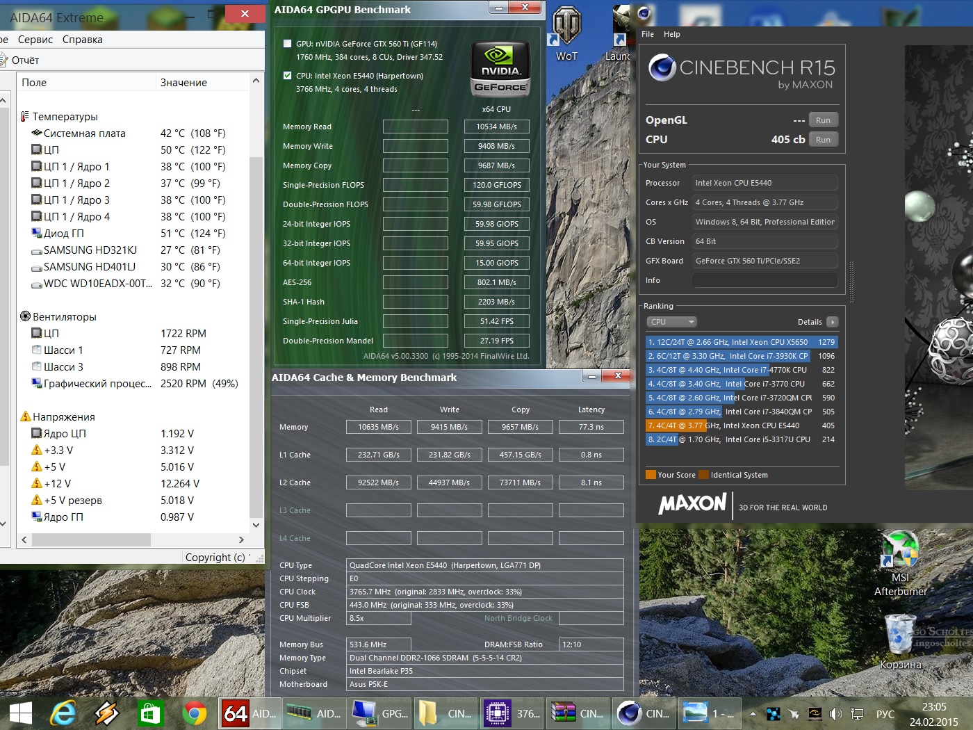Select the Корзина recycle bin icon
Viewport: 973px width, 730px height.
pyautogui.click(x=901, y=642)
